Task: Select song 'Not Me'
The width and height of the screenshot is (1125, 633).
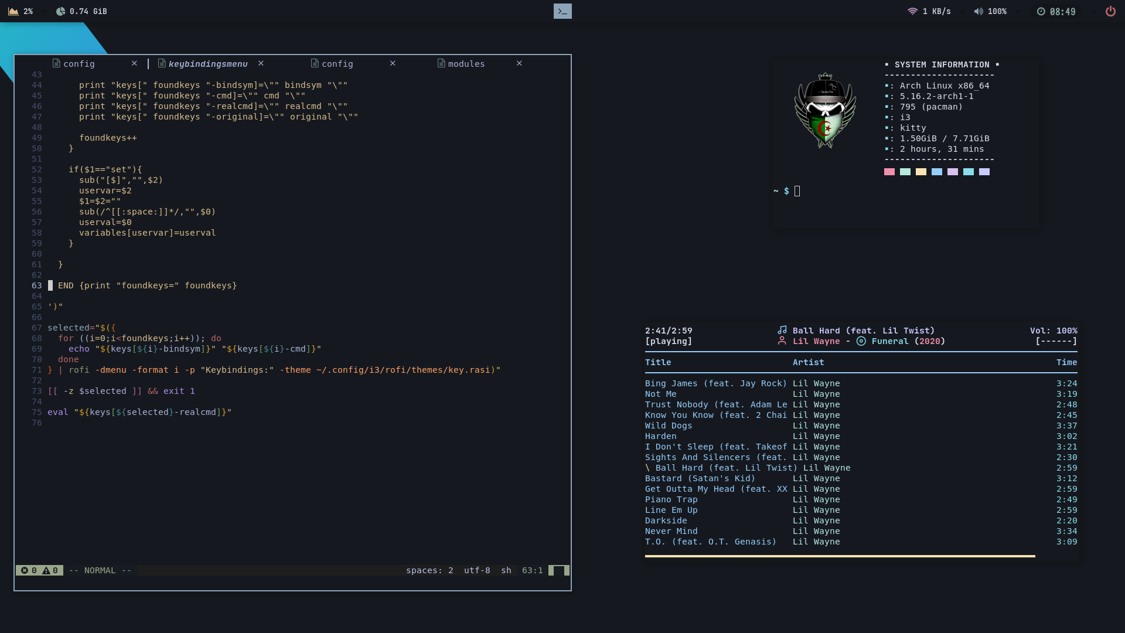Action: 861,394
